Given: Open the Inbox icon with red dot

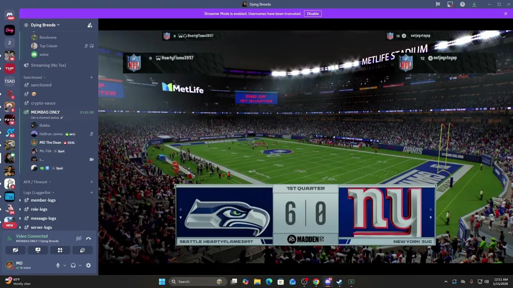Looking at the screenshot, I should click(450, 4).
